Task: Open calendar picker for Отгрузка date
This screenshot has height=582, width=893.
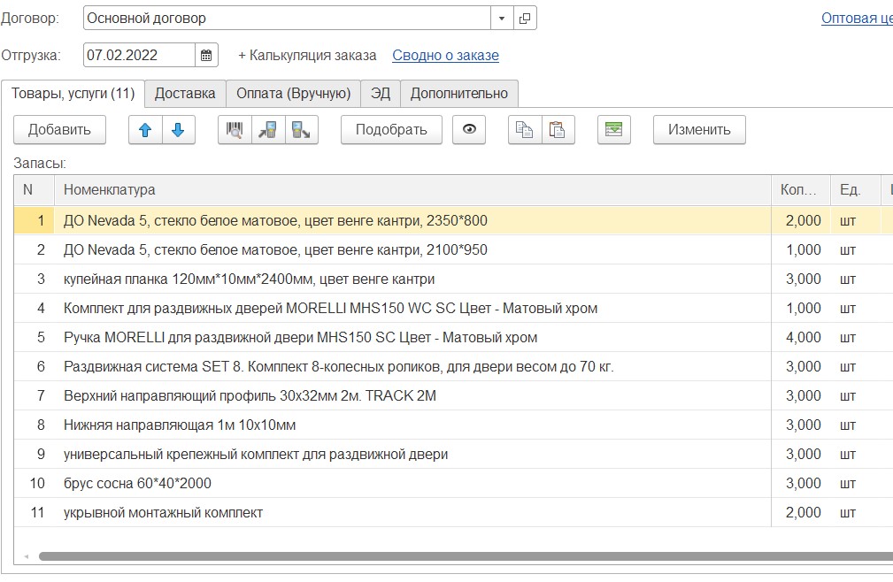Action: click(x=206, y=55)
